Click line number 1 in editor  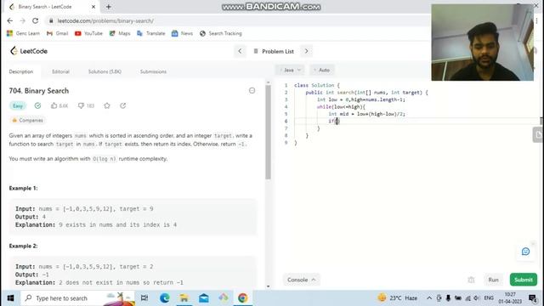(286, 85)
